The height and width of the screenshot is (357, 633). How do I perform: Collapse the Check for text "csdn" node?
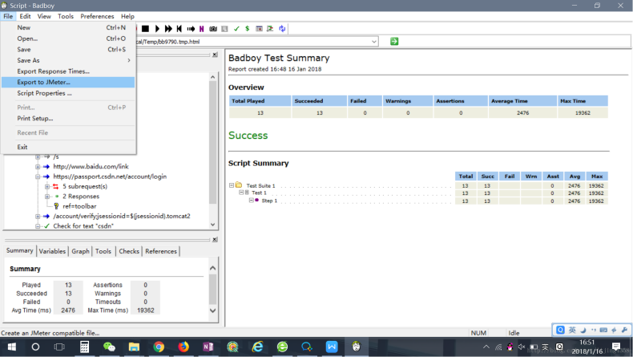pos(38,226)
